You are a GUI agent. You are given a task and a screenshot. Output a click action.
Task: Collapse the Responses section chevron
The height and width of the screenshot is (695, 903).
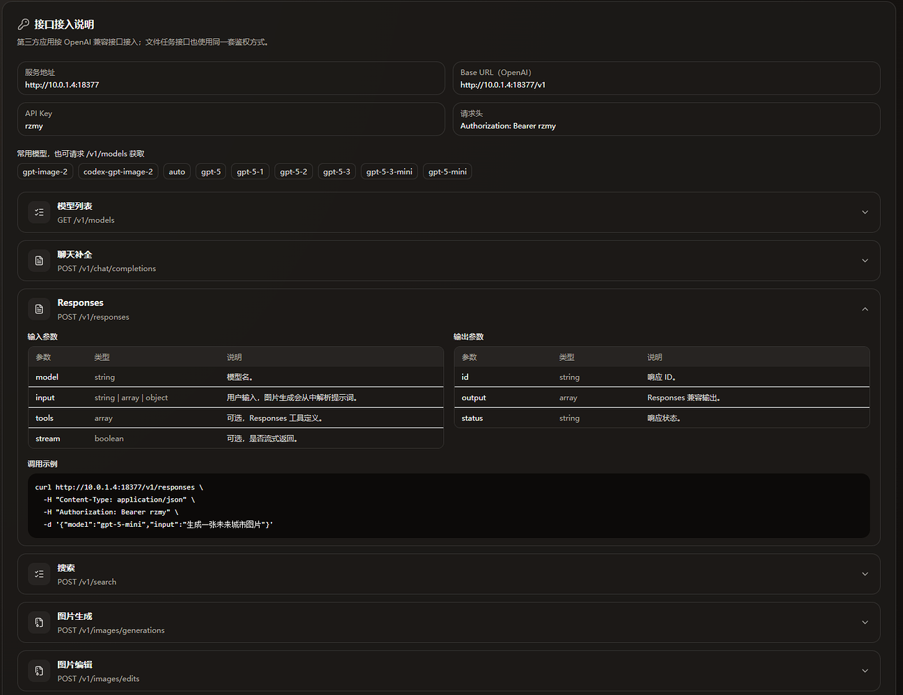pyautogui.click(x=865, y=309)
